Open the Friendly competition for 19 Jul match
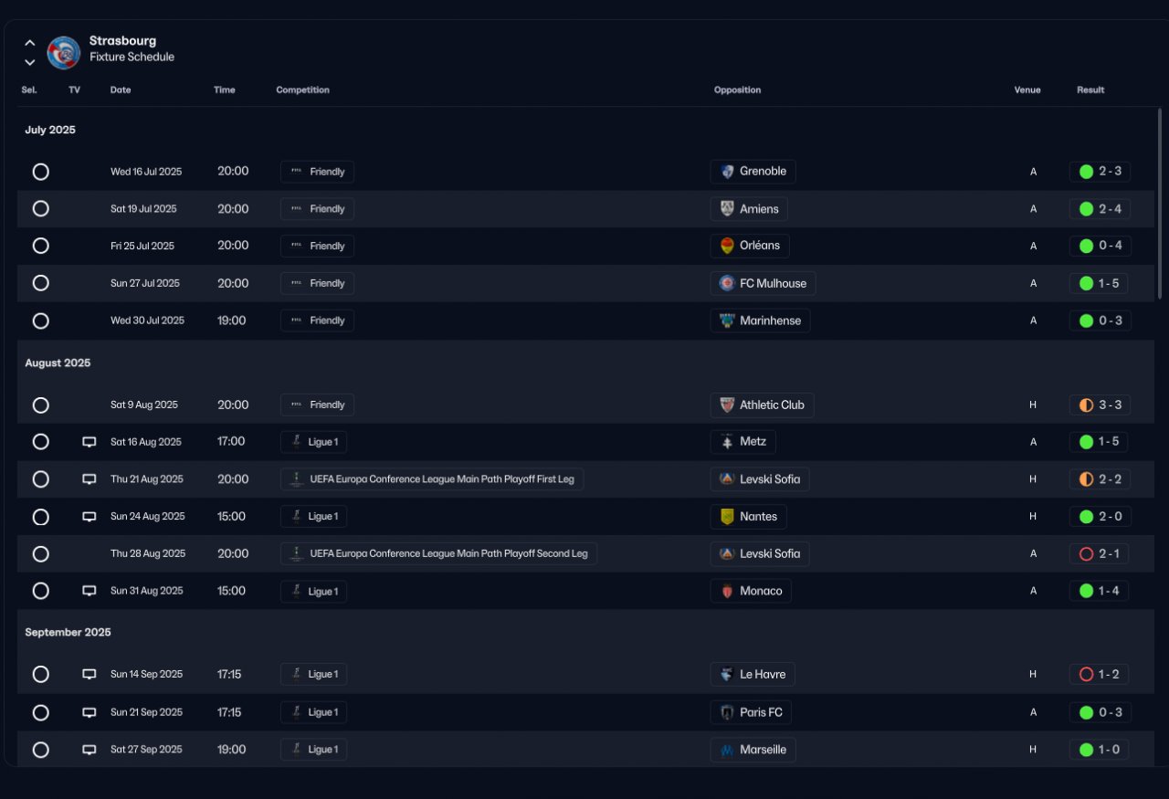Screen dimensions: 1169x799 (317, 209)
